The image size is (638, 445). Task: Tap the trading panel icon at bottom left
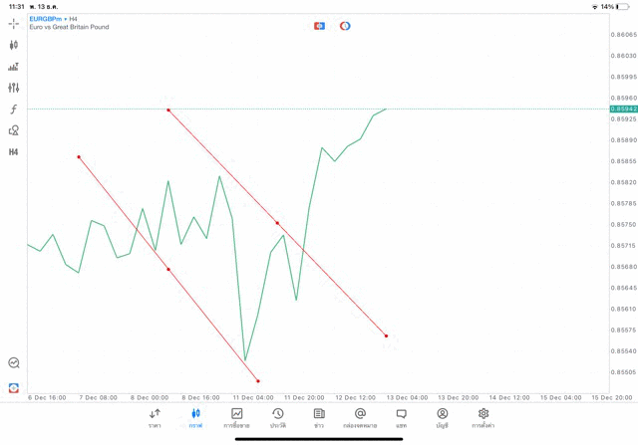[x=14, y=387]
